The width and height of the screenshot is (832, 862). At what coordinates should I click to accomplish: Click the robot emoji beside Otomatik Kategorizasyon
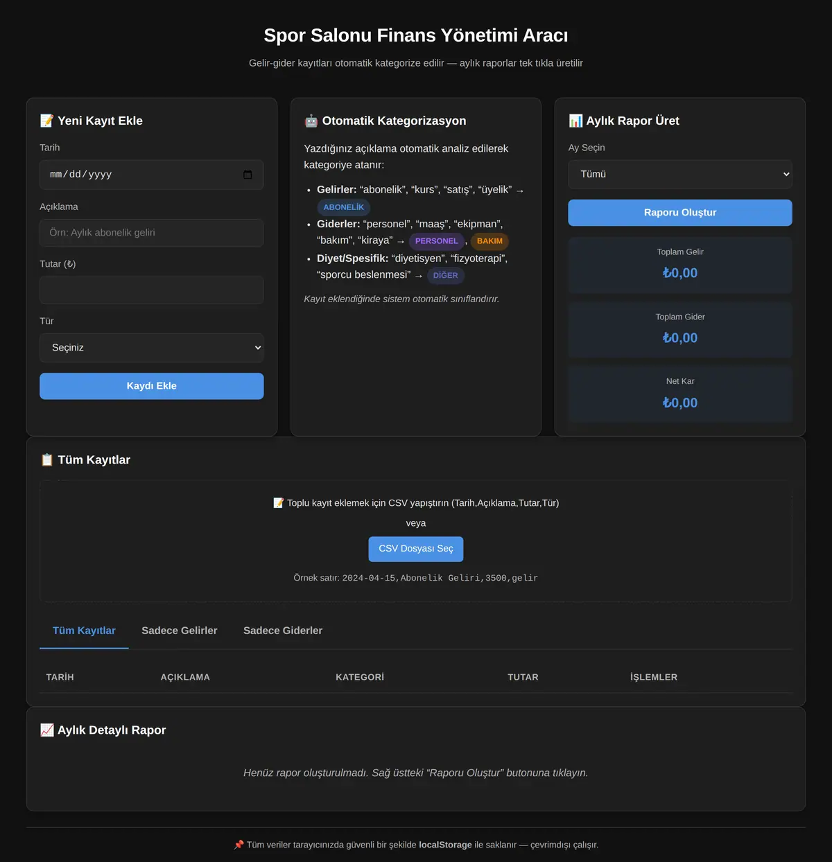click(x=311, y=121)
